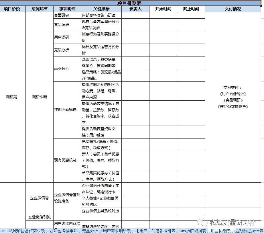The height and width of the screenshot is (234, 264).
Task: Select the 标杆及竞品运营方式分析 cell
Action: click(x=101, y=50)
